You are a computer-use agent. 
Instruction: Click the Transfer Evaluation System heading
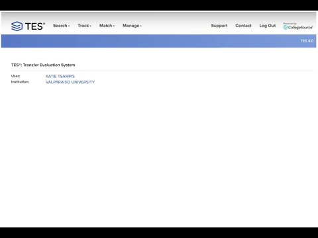pos(43,65)
